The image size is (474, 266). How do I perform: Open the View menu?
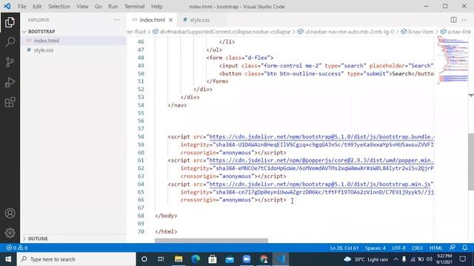pyautogui.click(x=82, y=7)
